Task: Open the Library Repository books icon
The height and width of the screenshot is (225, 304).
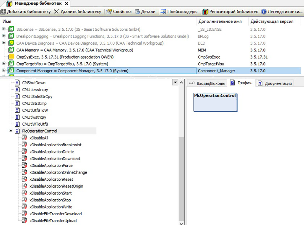Action: pos(205,12)
